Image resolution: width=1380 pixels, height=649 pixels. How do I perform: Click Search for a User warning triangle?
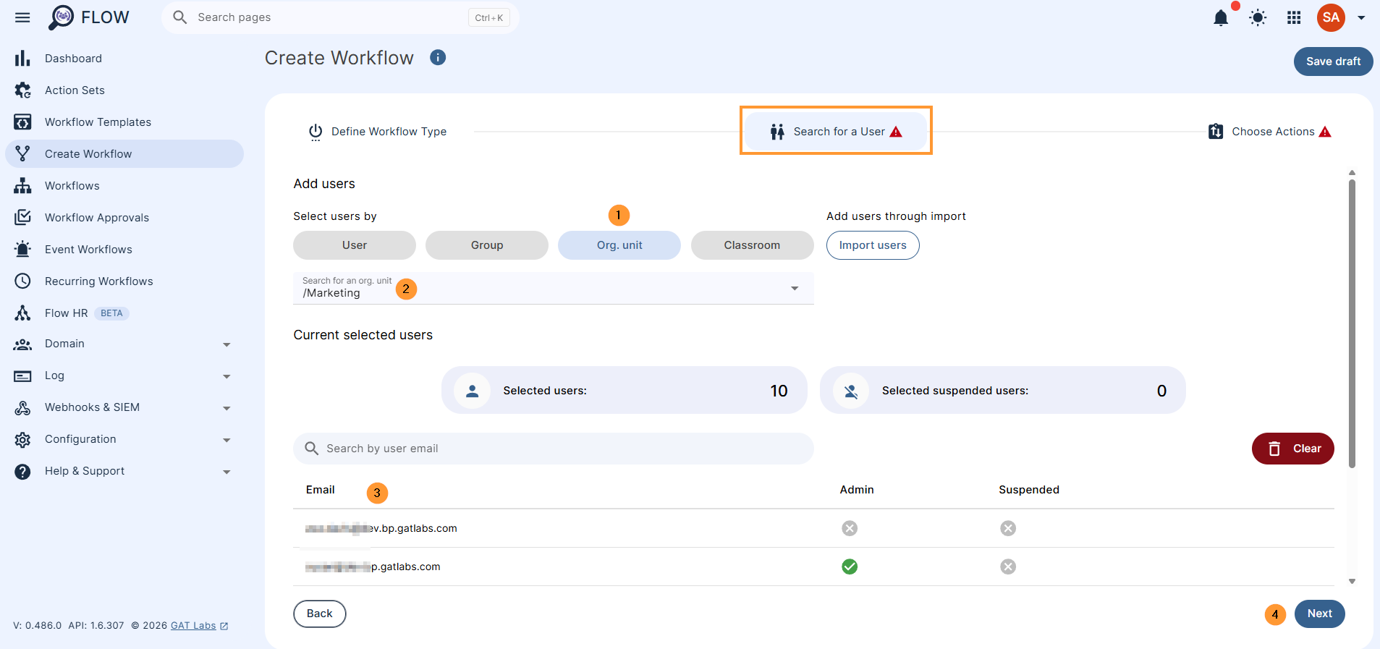pos(896,132)
